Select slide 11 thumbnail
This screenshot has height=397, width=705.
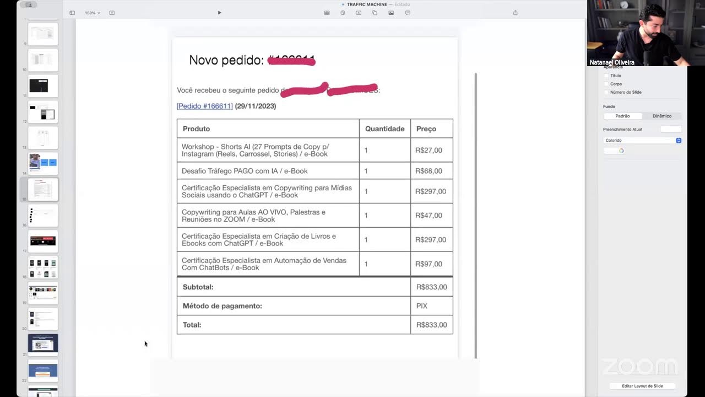[43, 85]
